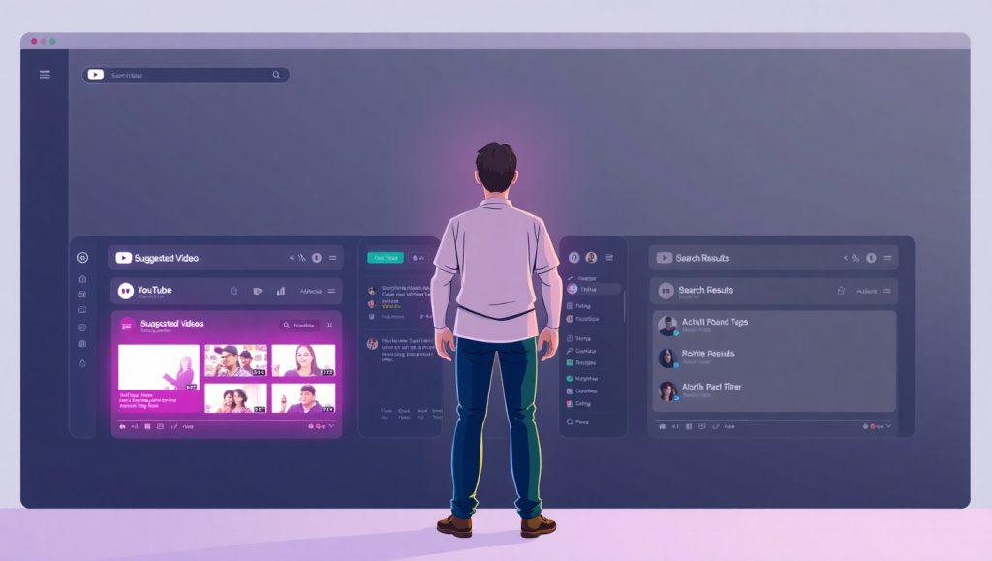Screen dimensions: 992x561
Task: Click the green button in the chat panel
Action: [385, 258]
